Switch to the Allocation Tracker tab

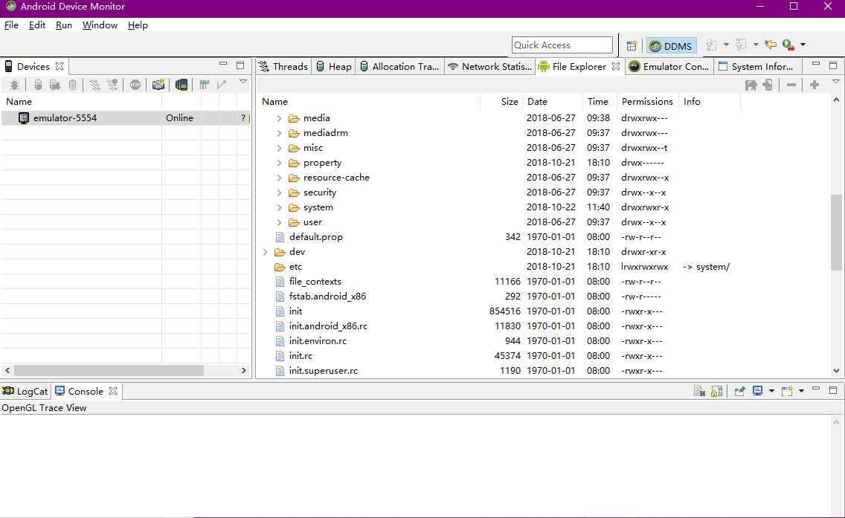[x=399, y=66]
